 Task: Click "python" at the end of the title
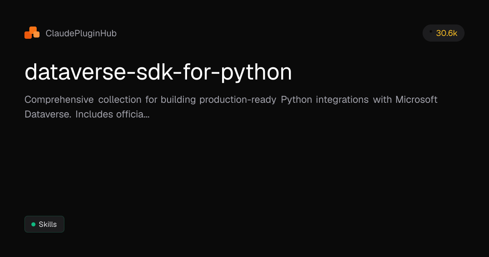tap(256, 73)
